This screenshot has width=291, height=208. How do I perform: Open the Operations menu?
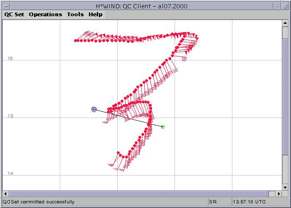[x=45, y=14]
